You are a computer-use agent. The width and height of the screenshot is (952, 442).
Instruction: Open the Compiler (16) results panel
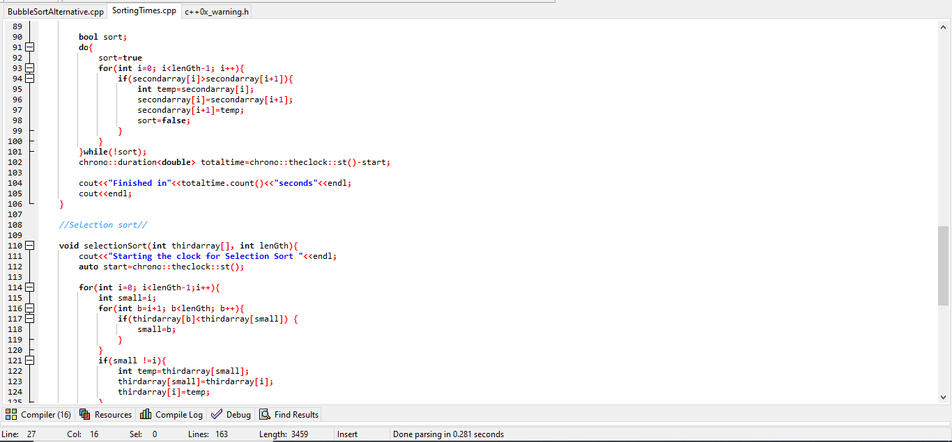(38, 414)
